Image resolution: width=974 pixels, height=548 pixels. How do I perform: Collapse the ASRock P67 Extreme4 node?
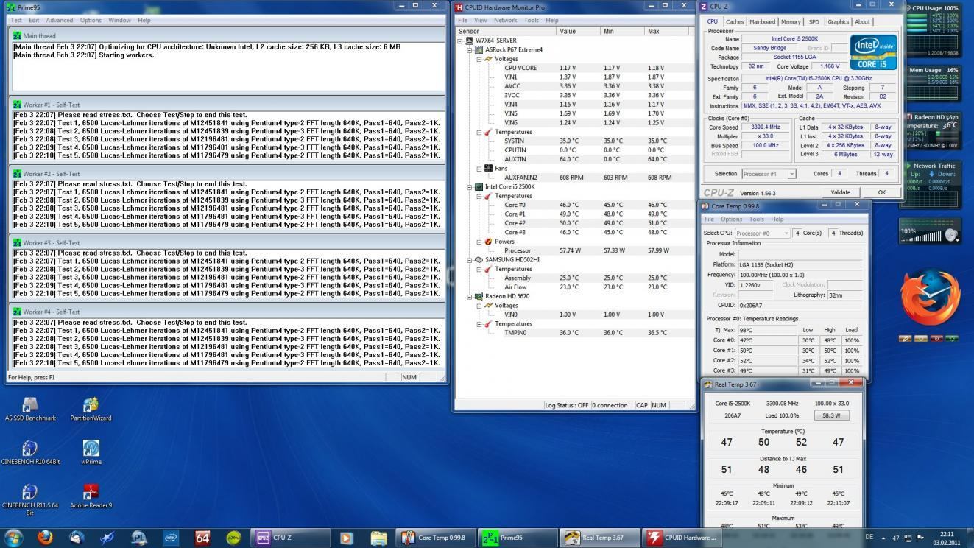(x=469, y=49)
